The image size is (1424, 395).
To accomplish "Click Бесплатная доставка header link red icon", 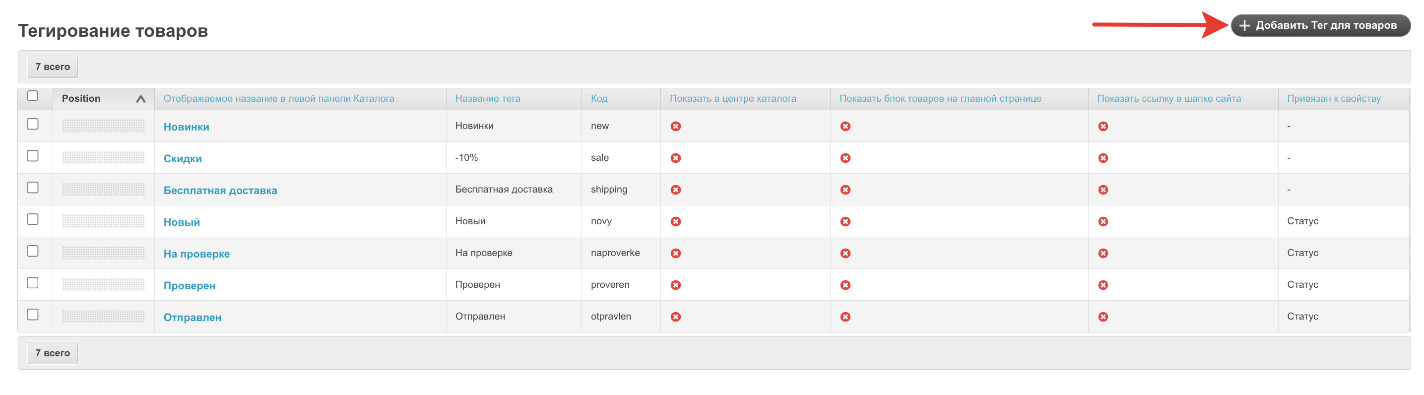I will (1102, 190).
